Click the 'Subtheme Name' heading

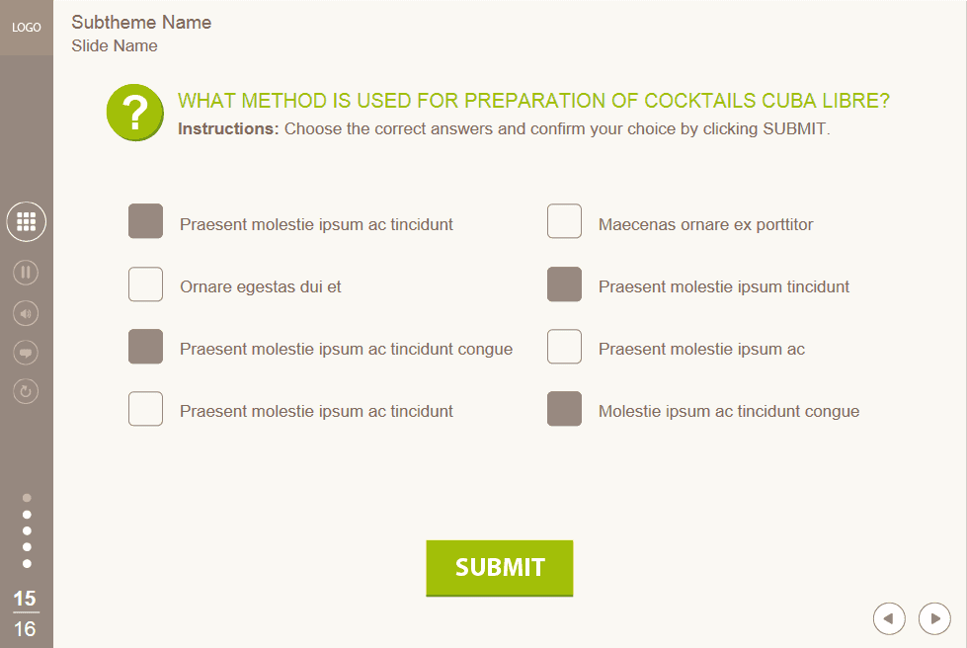pos(141,22)
